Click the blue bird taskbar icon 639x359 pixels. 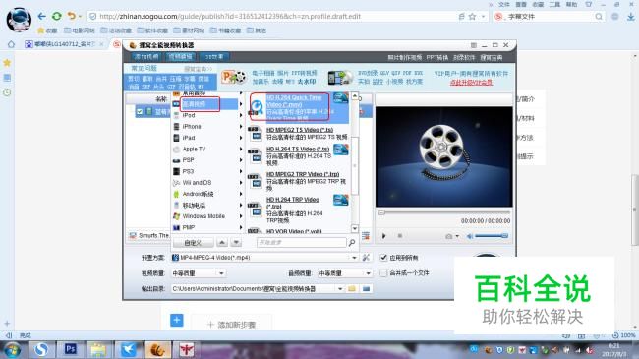[x=128, y=349]
